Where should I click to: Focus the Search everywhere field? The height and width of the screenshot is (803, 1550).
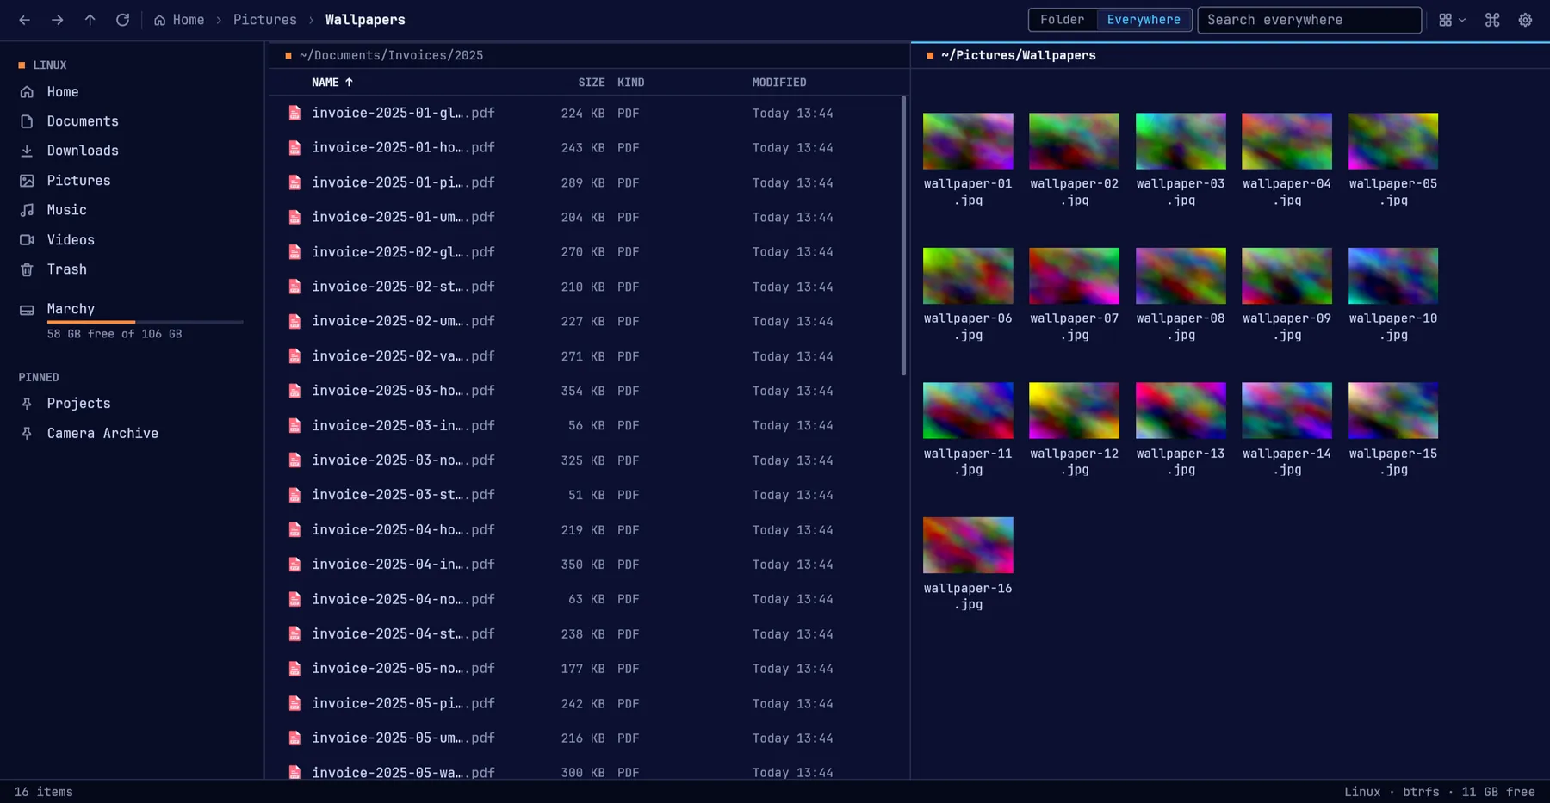tap(1309, 20)
